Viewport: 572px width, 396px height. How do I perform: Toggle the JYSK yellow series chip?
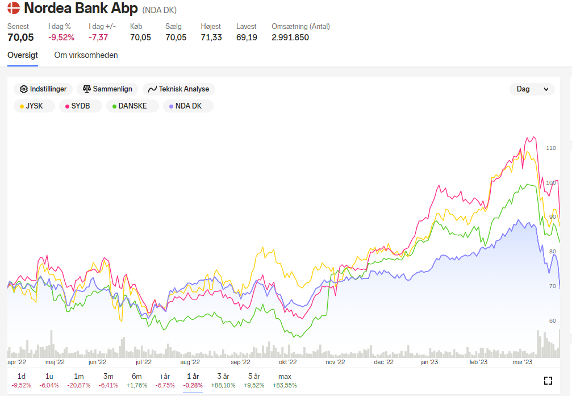[x=34, y=106]
